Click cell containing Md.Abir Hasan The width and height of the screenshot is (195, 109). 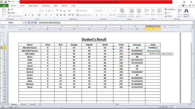pos(30,48)
